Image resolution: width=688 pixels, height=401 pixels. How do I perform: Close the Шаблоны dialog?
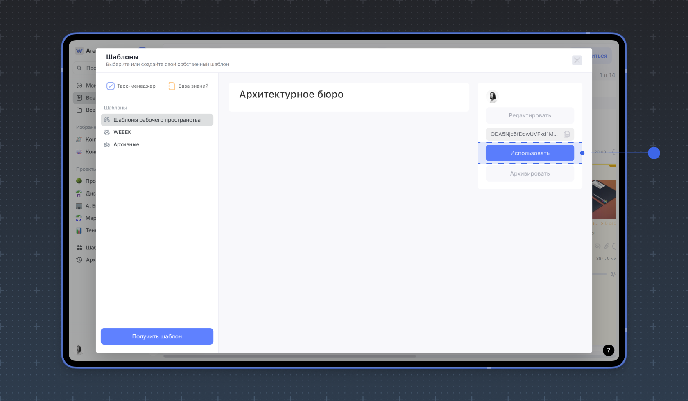pyautogui.click(x=577, y=61)
